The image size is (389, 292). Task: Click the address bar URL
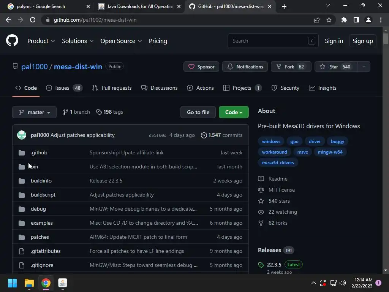[x=95, y=20]
